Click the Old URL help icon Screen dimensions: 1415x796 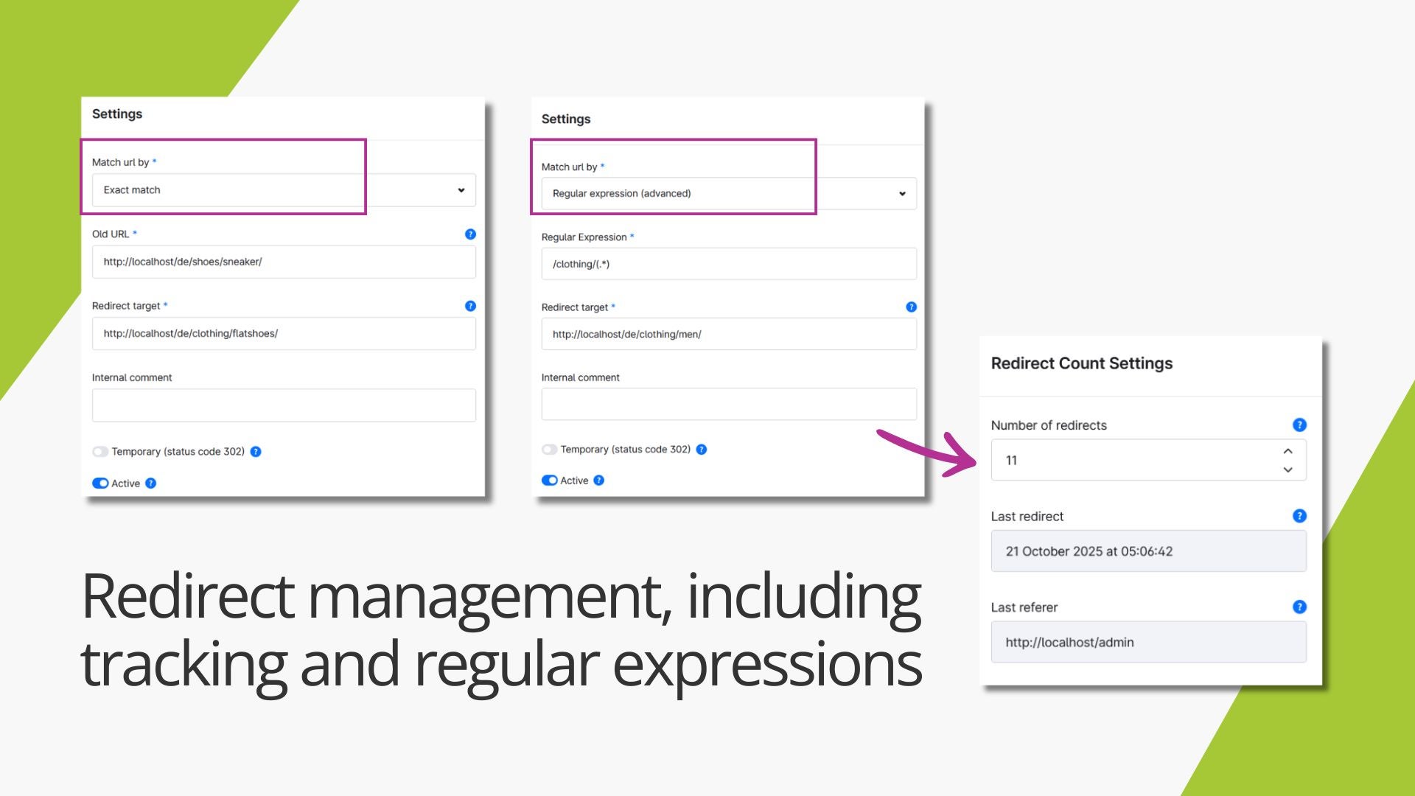click(x=470, y=234)
